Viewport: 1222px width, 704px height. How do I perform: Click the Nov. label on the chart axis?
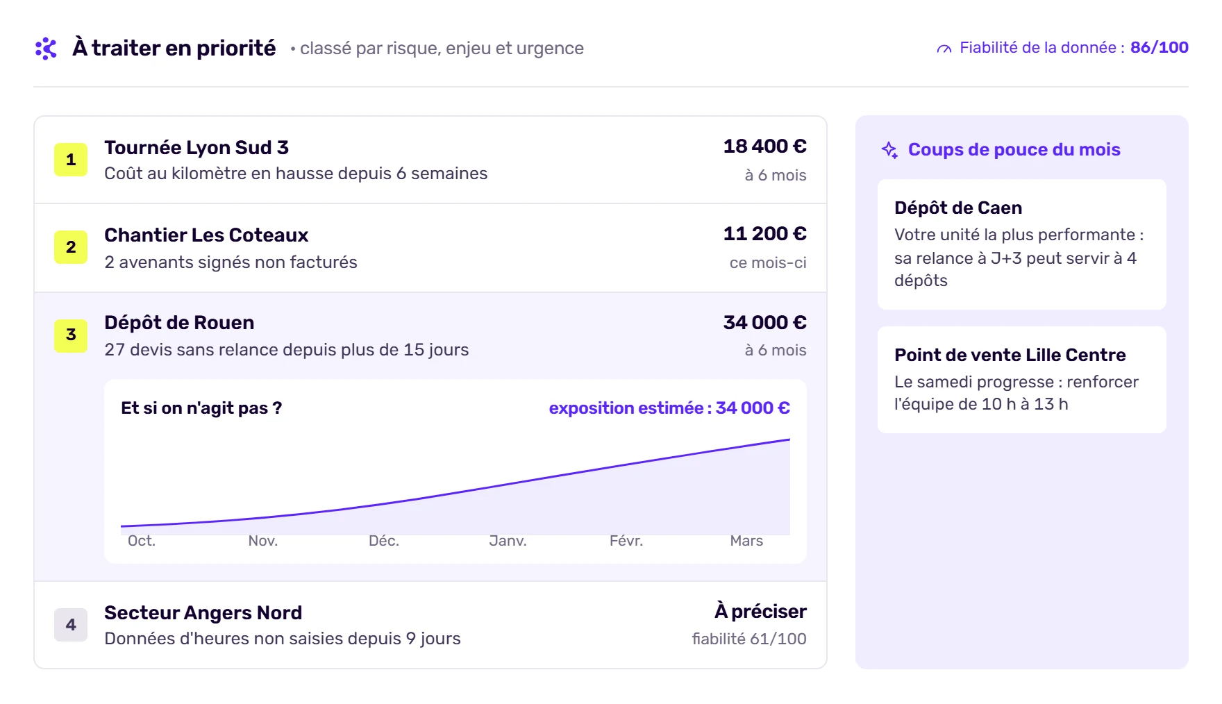click(x=263, y=541)
